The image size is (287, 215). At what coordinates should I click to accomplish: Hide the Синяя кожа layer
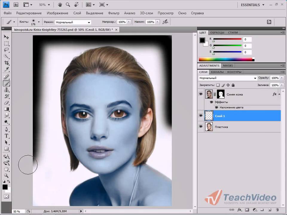coord(201,94)
